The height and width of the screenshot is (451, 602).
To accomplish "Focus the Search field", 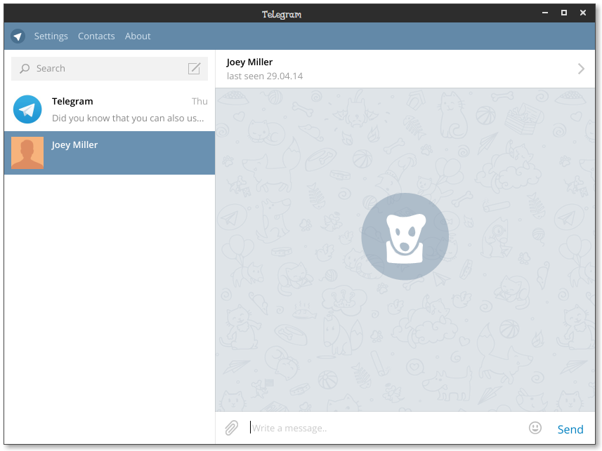I will (110, 69).
